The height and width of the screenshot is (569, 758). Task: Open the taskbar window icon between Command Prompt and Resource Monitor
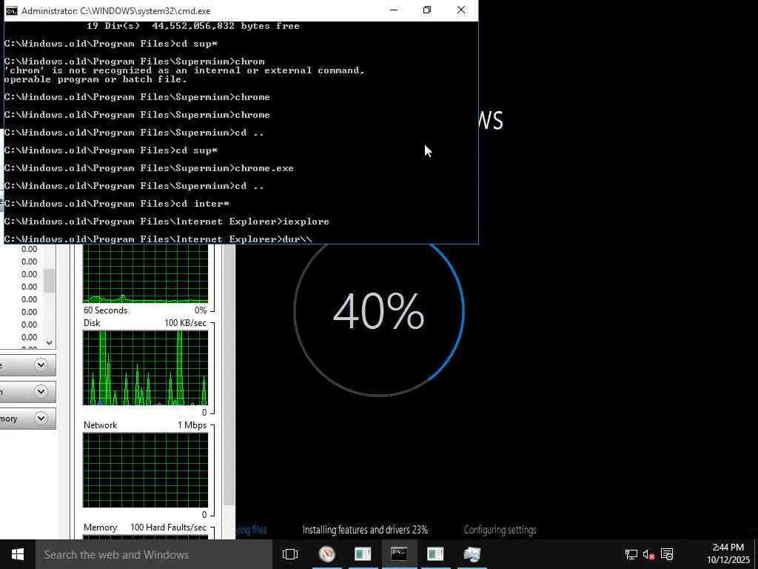pos(435,554)
